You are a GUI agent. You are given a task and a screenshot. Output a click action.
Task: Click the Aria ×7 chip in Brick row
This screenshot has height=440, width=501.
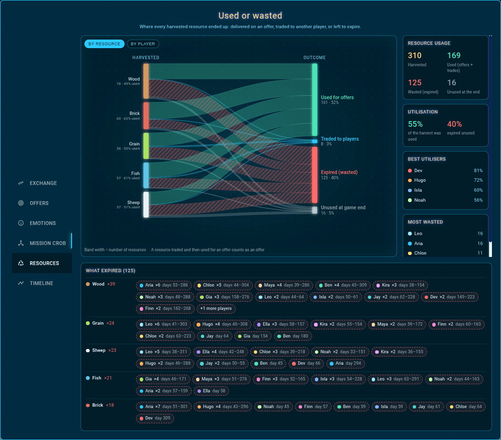(x=164, y=407)
